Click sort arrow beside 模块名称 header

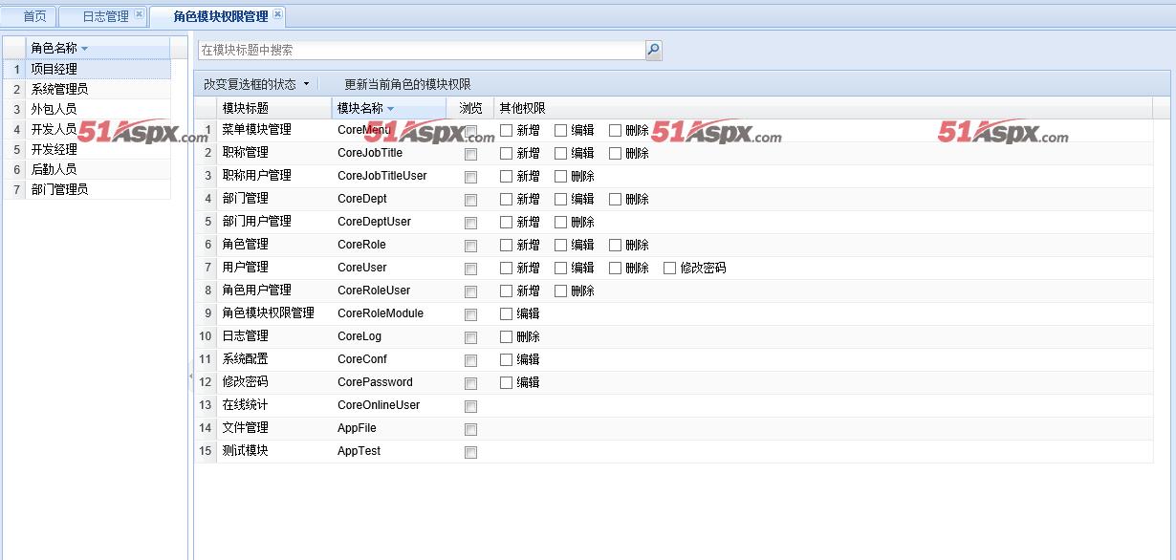point(390,109)
